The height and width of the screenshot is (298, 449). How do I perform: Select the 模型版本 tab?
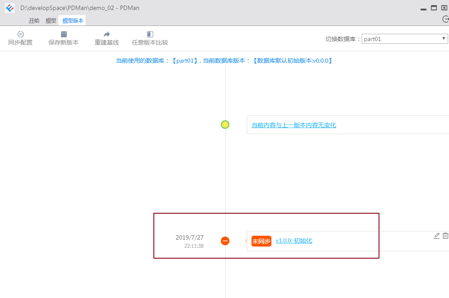click(x=73, y=21)
